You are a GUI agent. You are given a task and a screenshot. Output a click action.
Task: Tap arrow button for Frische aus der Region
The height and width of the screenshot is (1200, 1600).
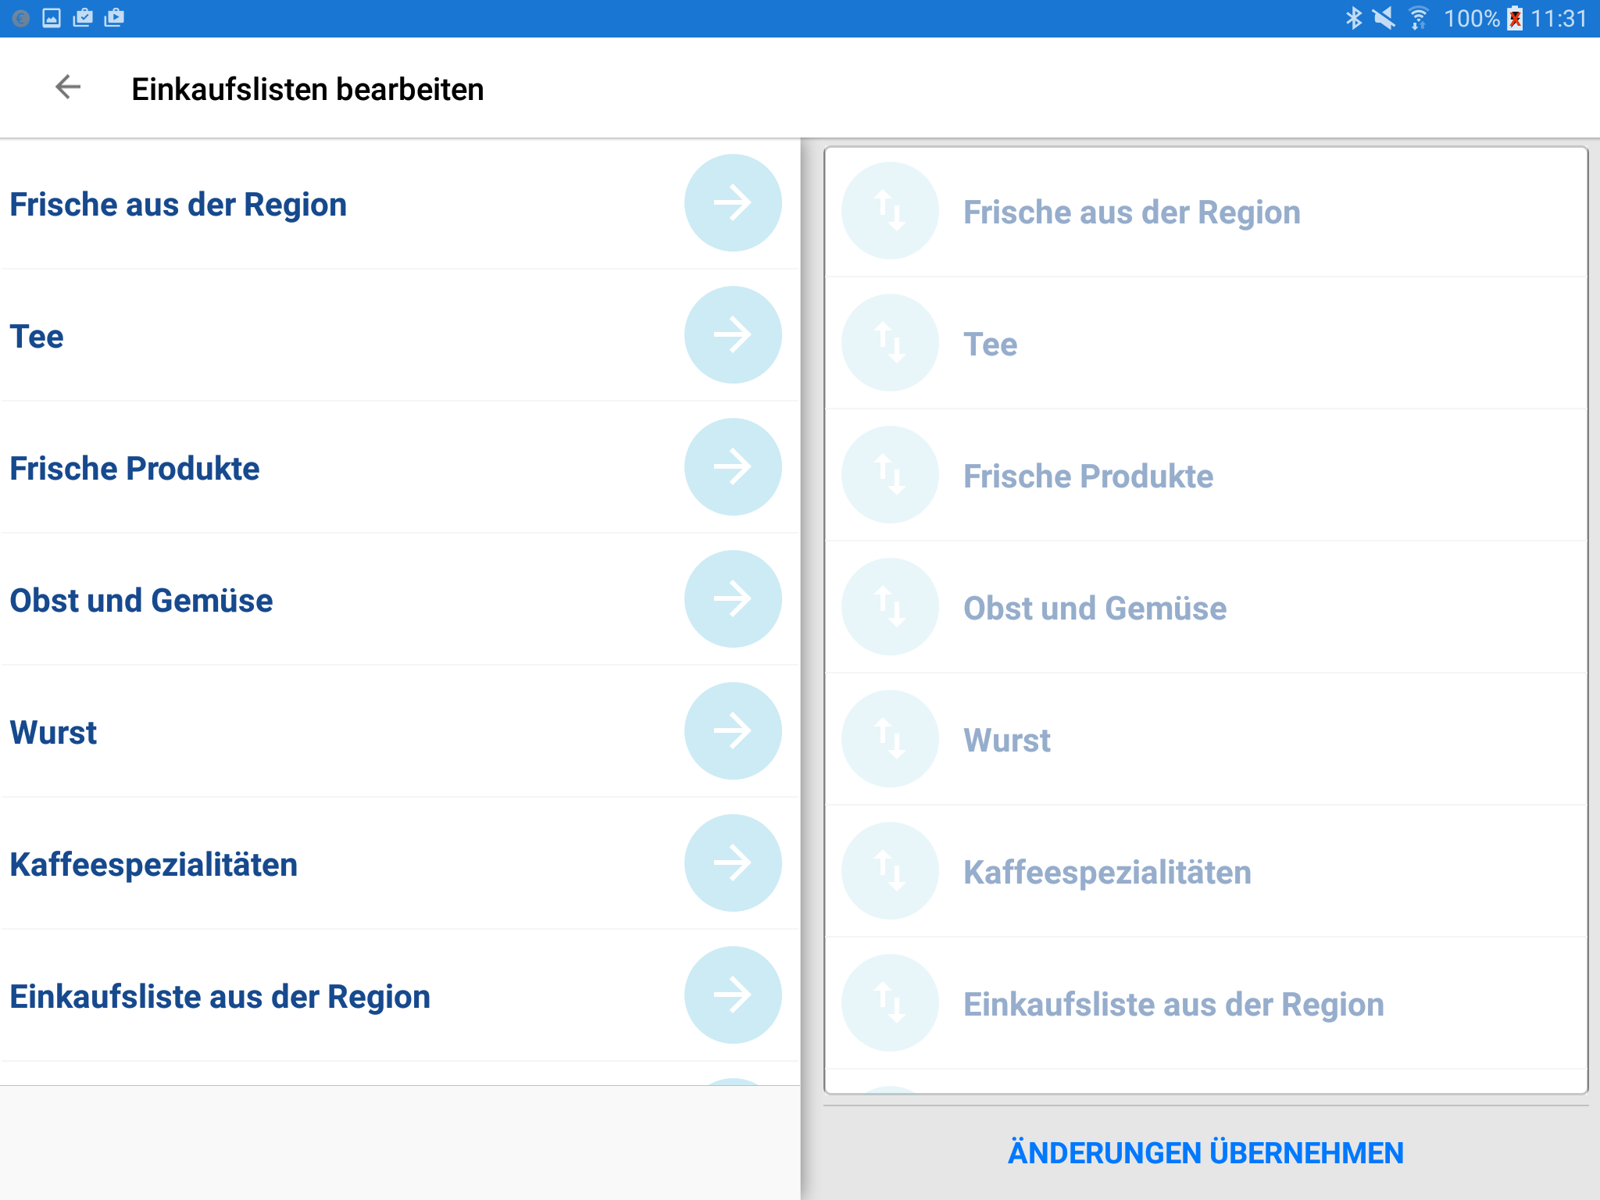click(732, 203)
